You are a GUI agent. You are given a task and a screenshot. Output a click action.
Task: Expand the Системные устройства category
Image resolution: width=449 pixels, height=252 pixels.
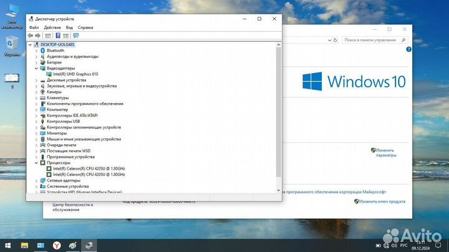pos(36,187)
